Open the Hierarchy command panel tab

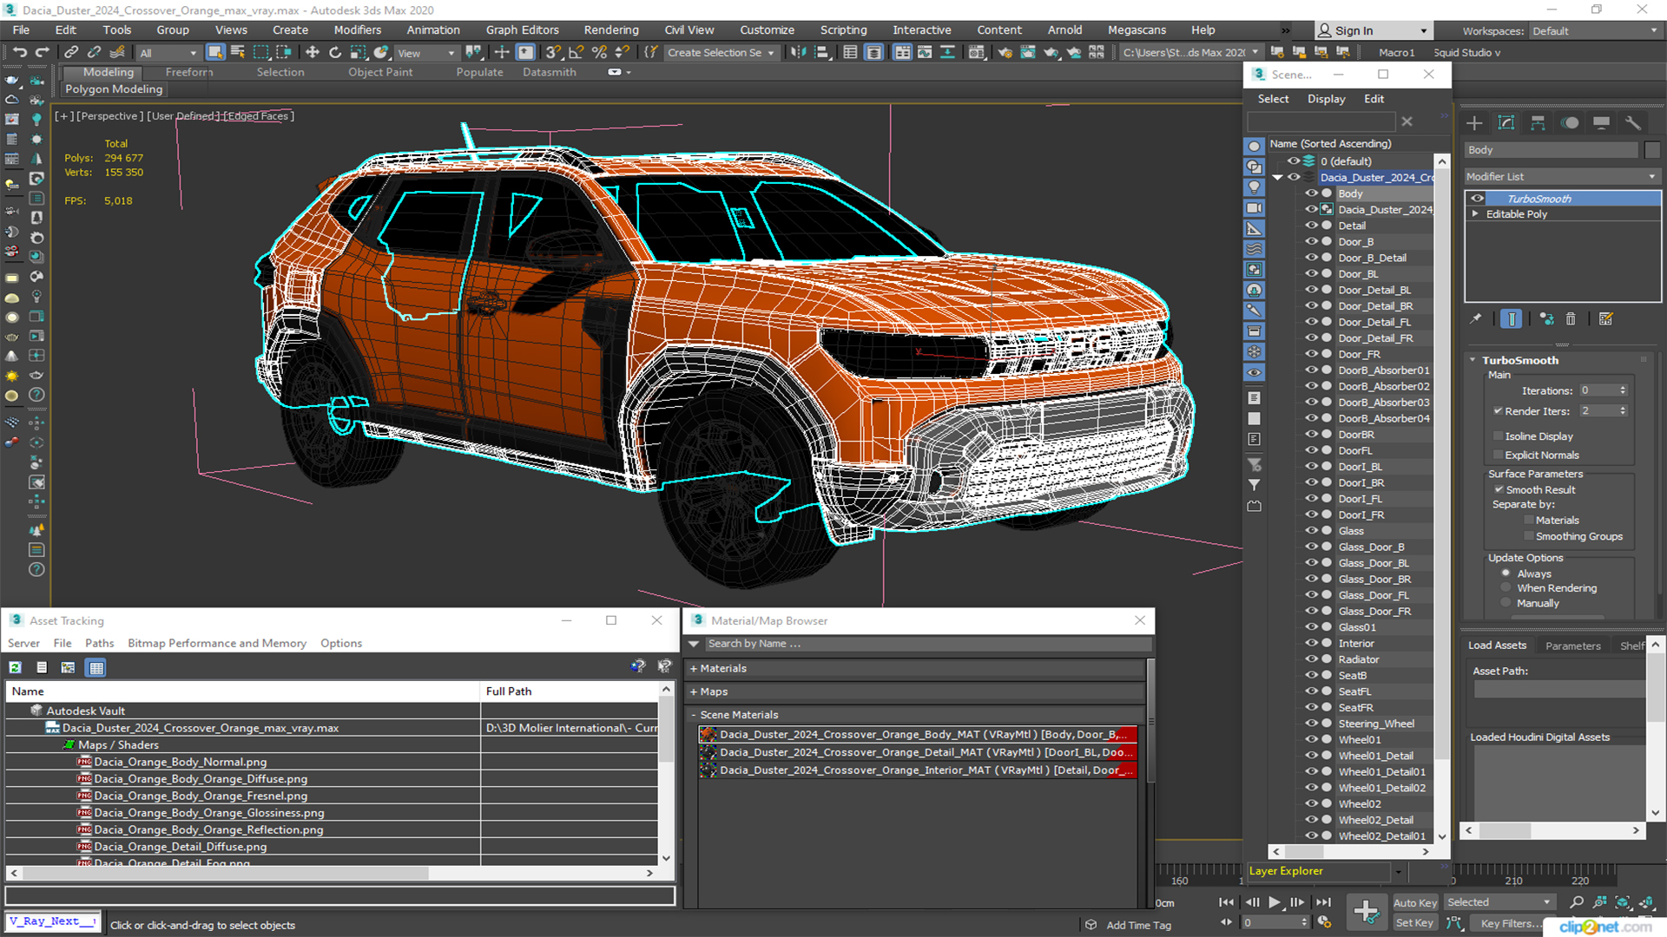click(1538, 123)
